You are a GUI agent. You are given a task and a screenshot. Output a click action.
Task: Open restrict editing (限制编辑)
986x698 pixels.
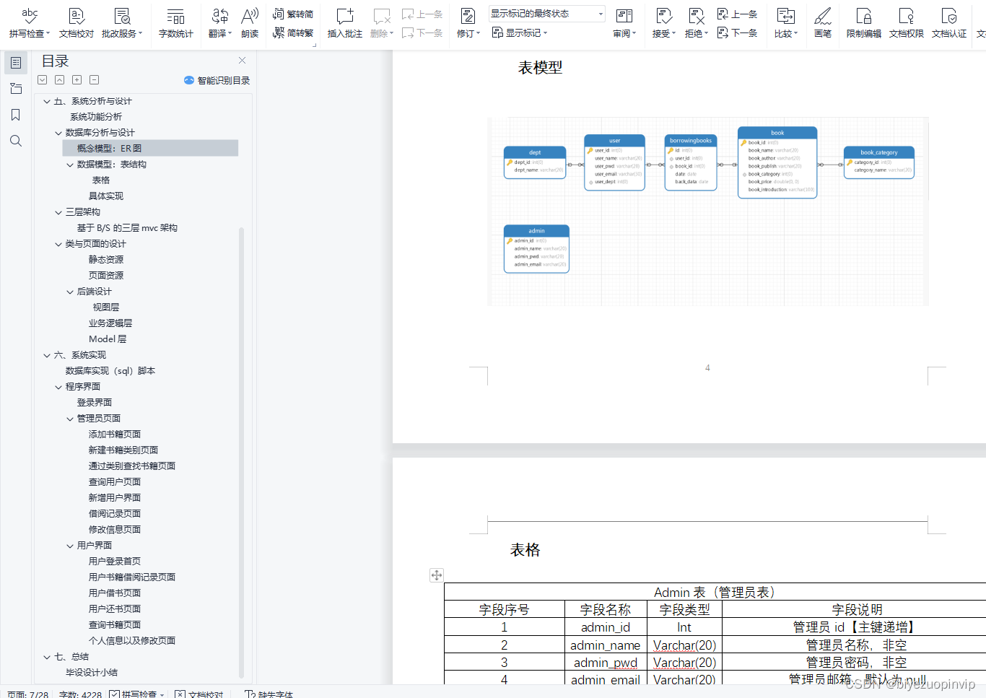(x=864, y=22)
